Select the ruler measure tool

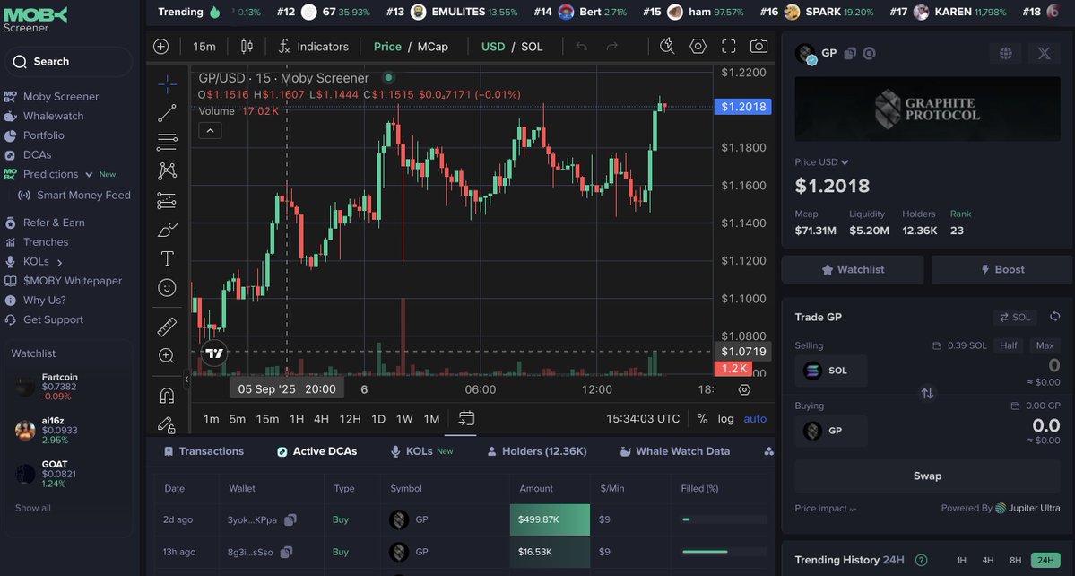pyautogui.click(x=167, y=327)
